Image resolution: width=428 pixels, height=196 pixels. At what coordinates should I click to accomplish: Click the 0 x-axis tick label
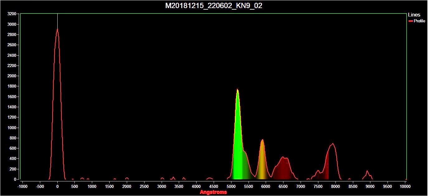tap(57, 186)
